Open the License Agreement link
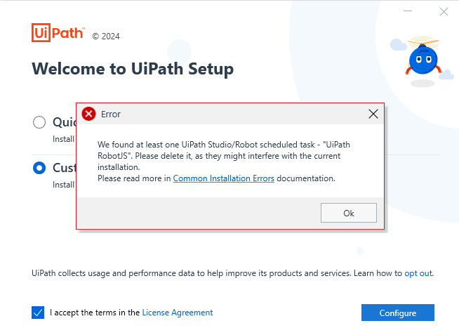The image size is (459, 328). coord(177,313)
